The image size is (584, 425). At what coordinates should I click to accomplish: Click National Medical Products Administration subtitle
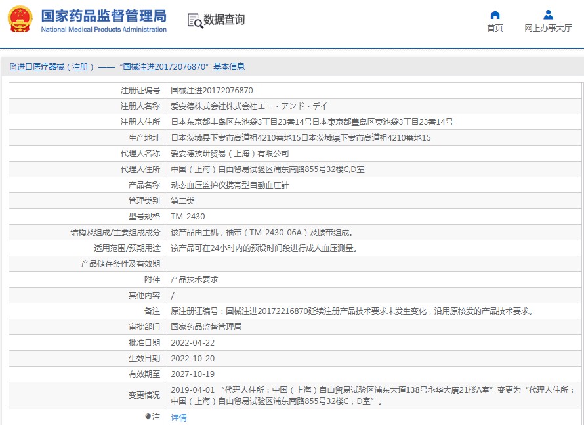click(104, 30)
